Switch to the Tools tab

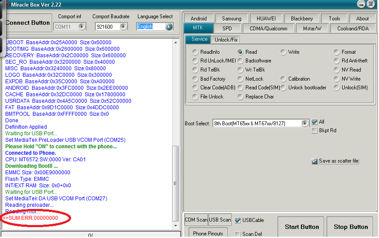tap(334, 18)
